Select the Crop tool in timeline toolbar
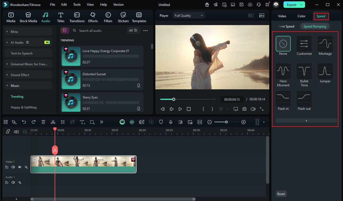343x201 pixels. click(x=63, y=122)
